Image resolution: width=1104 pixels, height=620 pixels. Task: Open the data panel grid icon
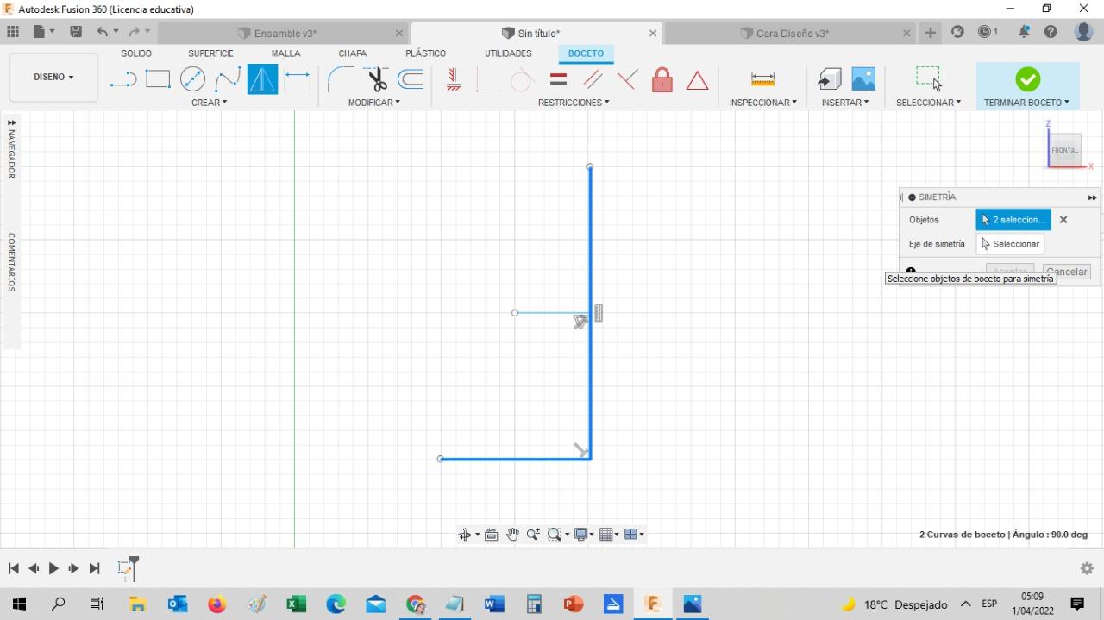pos(13,32)
